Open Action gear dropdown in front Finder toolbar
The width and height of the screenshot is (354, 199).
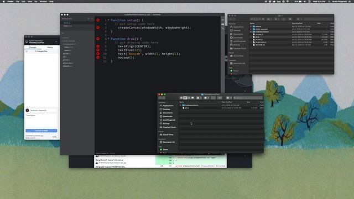pyautogui.click(x=206, y=98)
